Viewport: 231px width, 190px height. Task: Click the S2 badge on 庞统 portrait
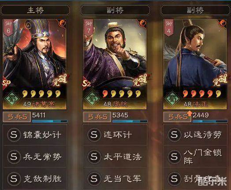pos(86,83)
